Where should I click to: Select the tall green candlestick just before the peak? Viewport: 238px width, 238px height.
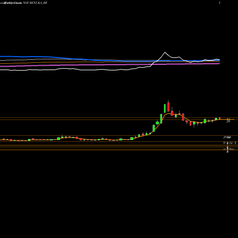(165, 109)
